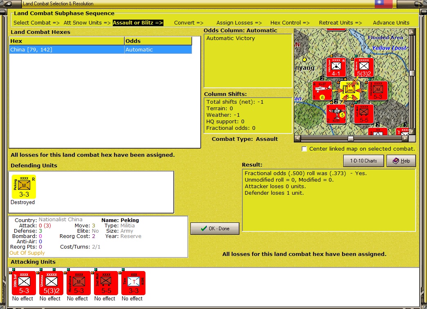The height and width of the screenshot is (309, 427).
Task: Click the Ki-27 aircraft counter on map
Action: [x=322, y=91]
